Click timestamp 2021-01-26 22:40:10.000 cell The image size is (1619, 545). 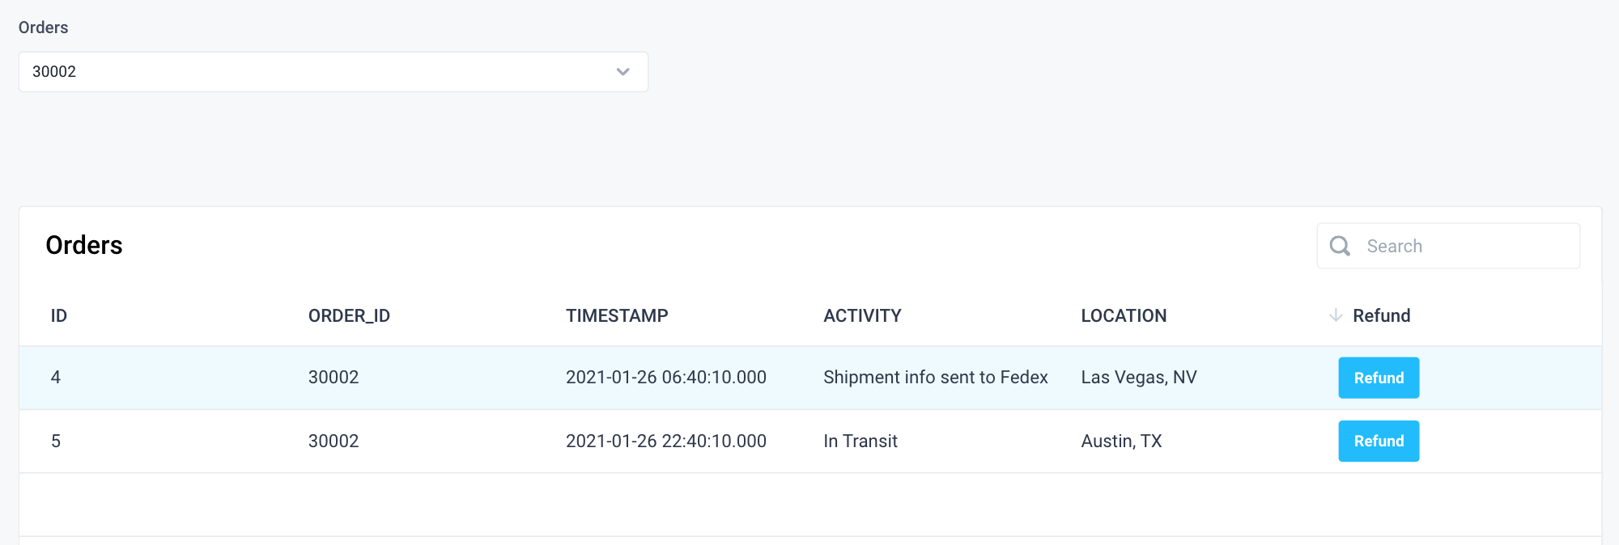click(665, 441)
